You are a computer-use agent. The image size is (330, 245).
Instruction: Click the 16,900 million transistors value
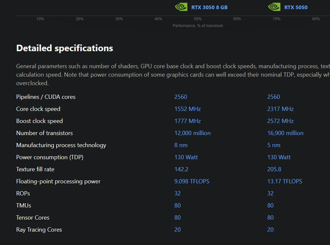[x=285, y=133]
